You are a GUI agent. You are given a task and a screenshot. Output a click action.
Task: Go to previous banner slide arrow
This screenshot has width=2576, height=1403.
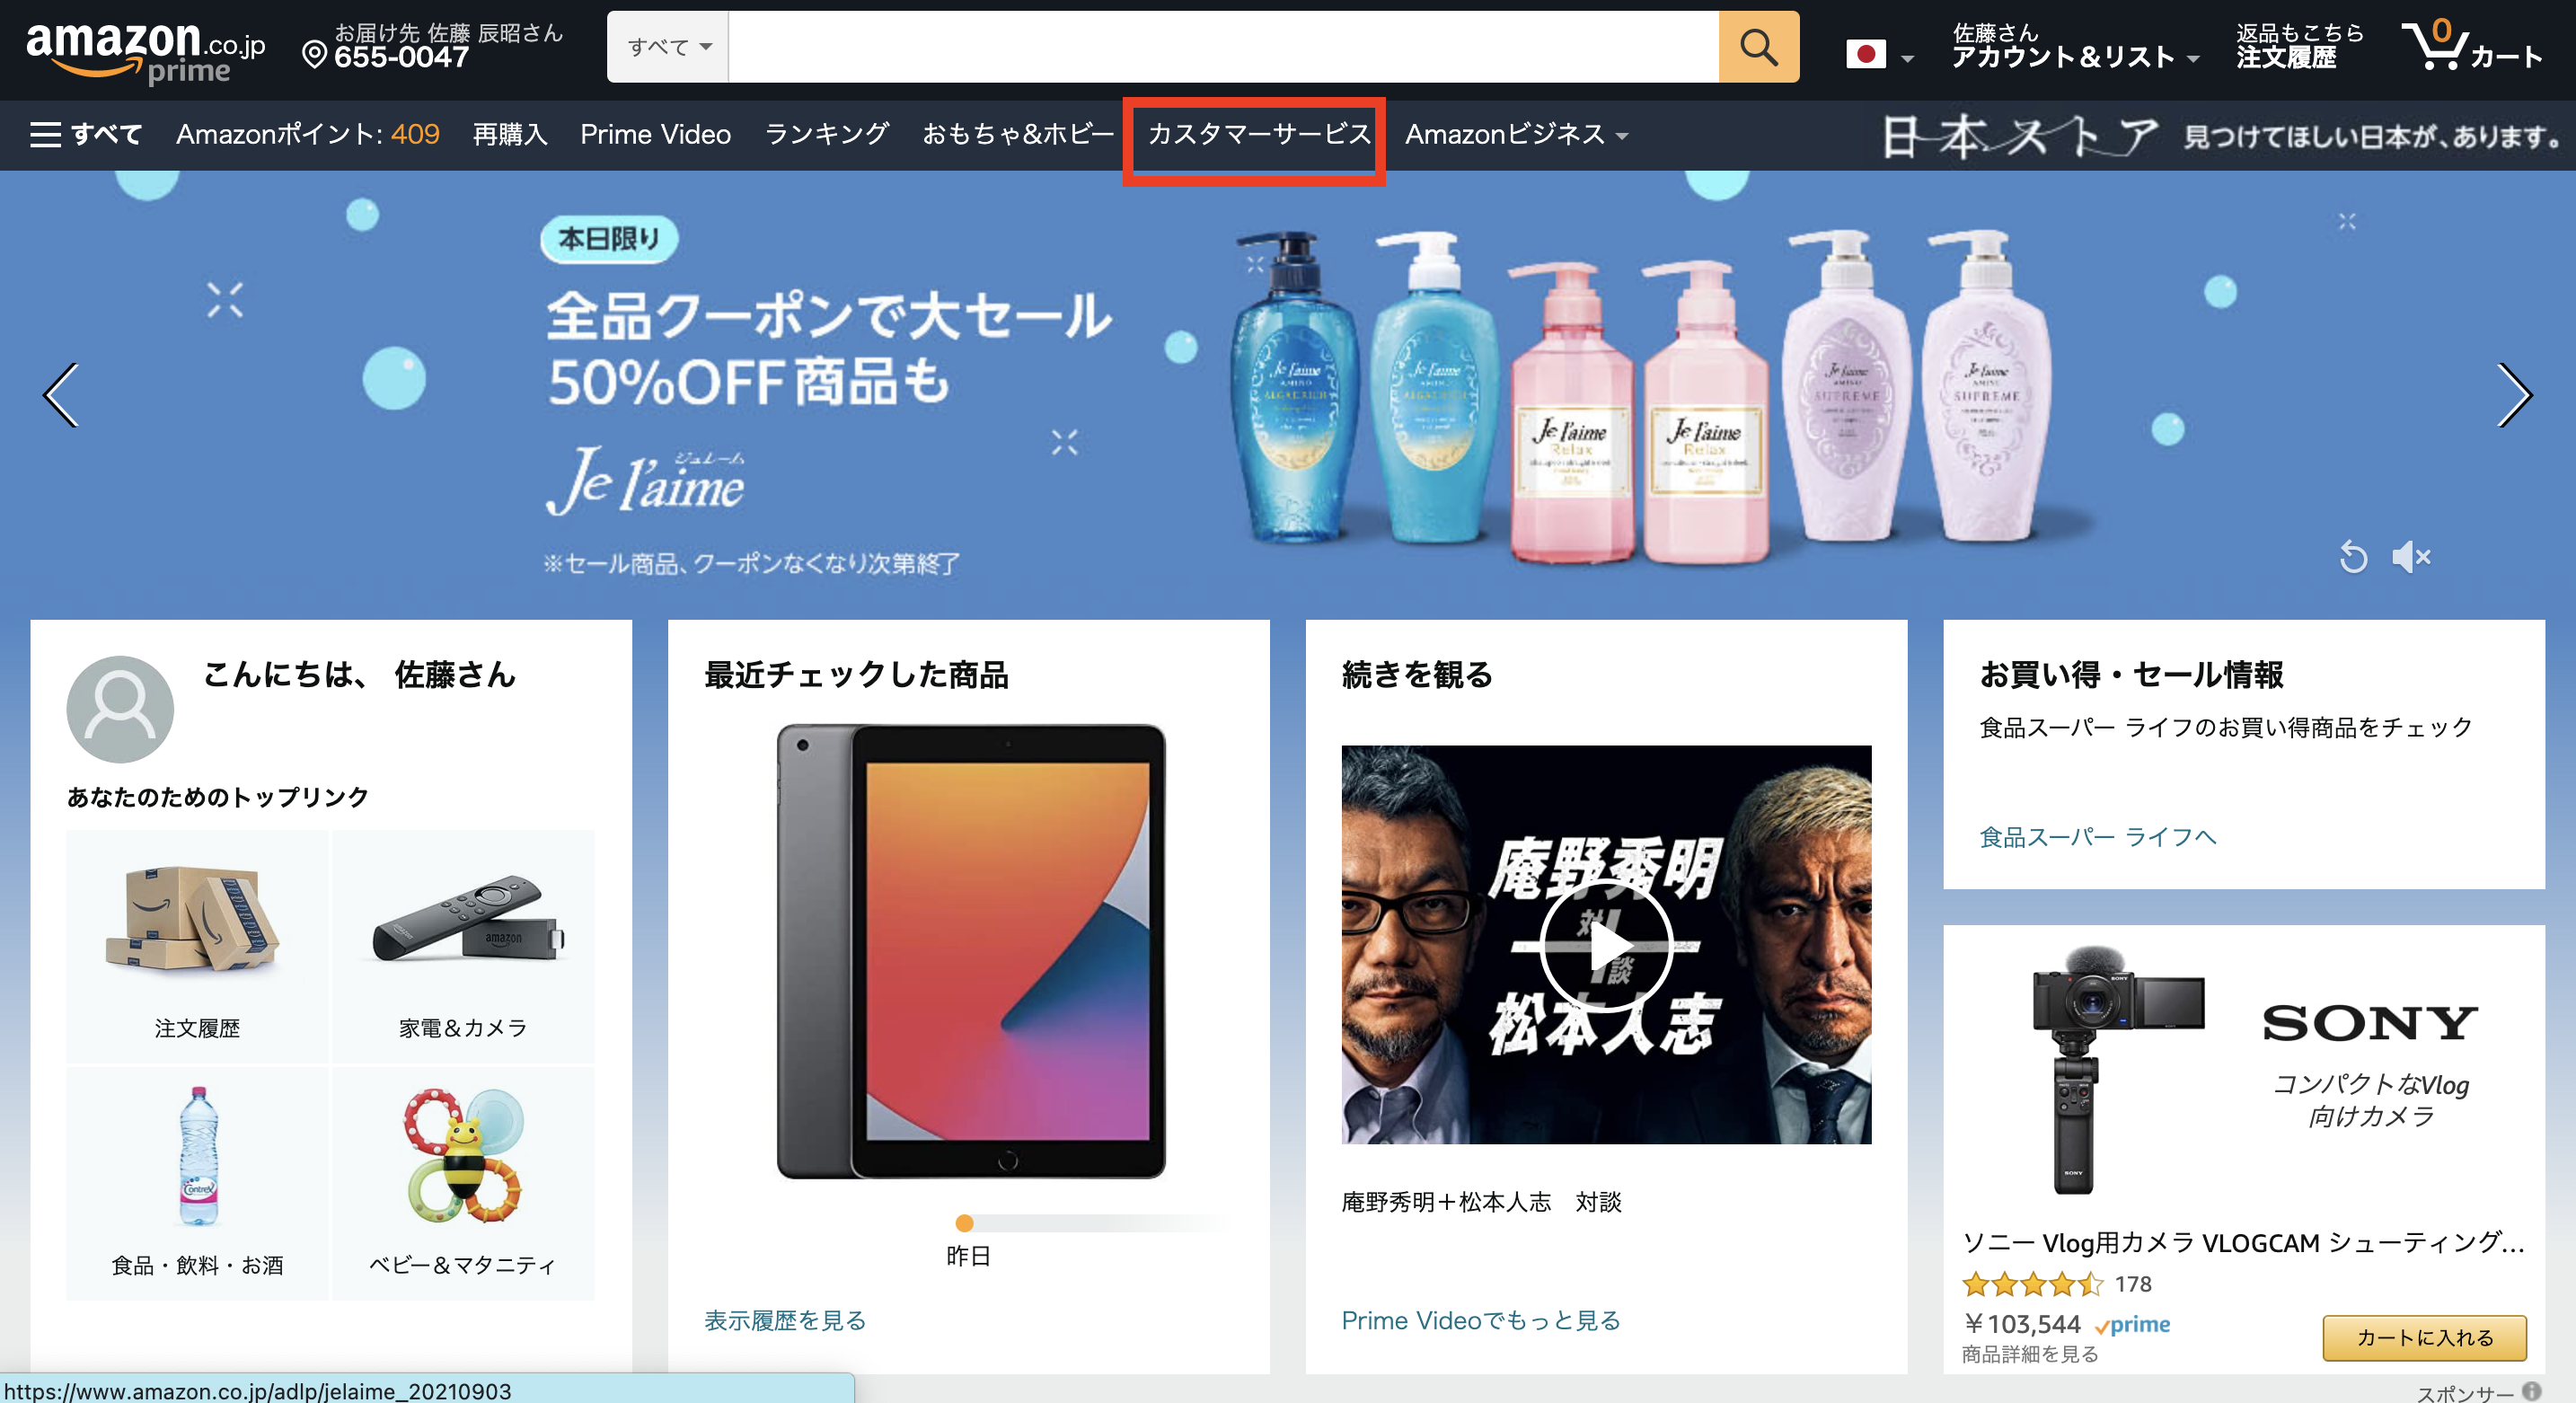click(x=61, y=395)
